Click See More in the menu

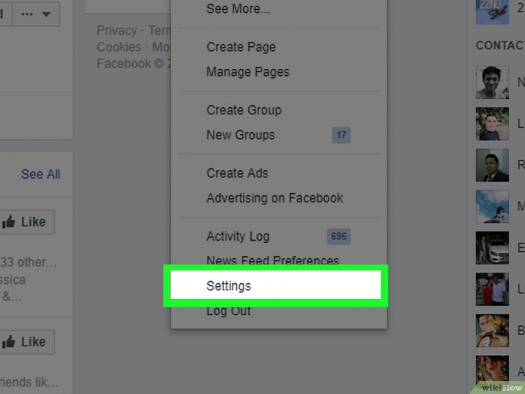pyautogui.click(x=238, y=9)
